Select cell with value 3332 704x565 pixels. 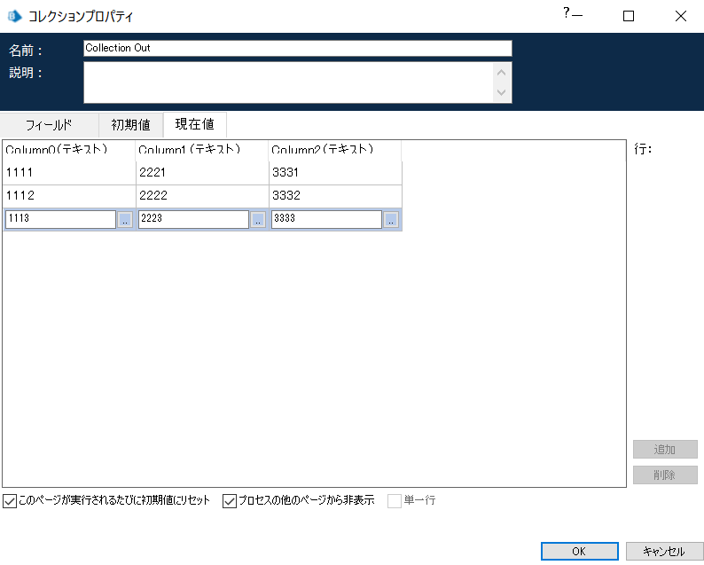click(335, 196)
